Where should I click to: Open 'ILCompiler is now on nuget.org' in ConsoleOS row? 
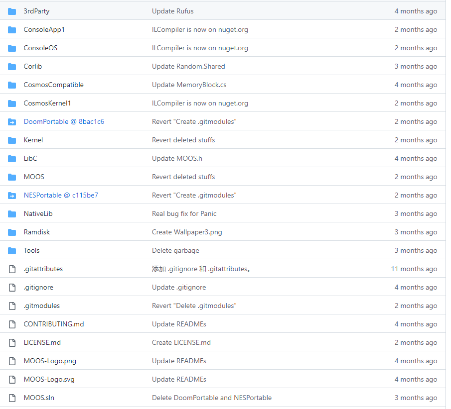tap(200, 48)
